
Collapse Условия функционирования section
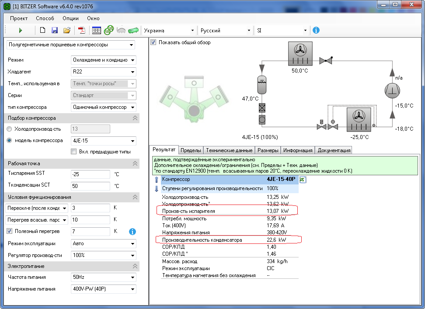click(x=135, y=197)
